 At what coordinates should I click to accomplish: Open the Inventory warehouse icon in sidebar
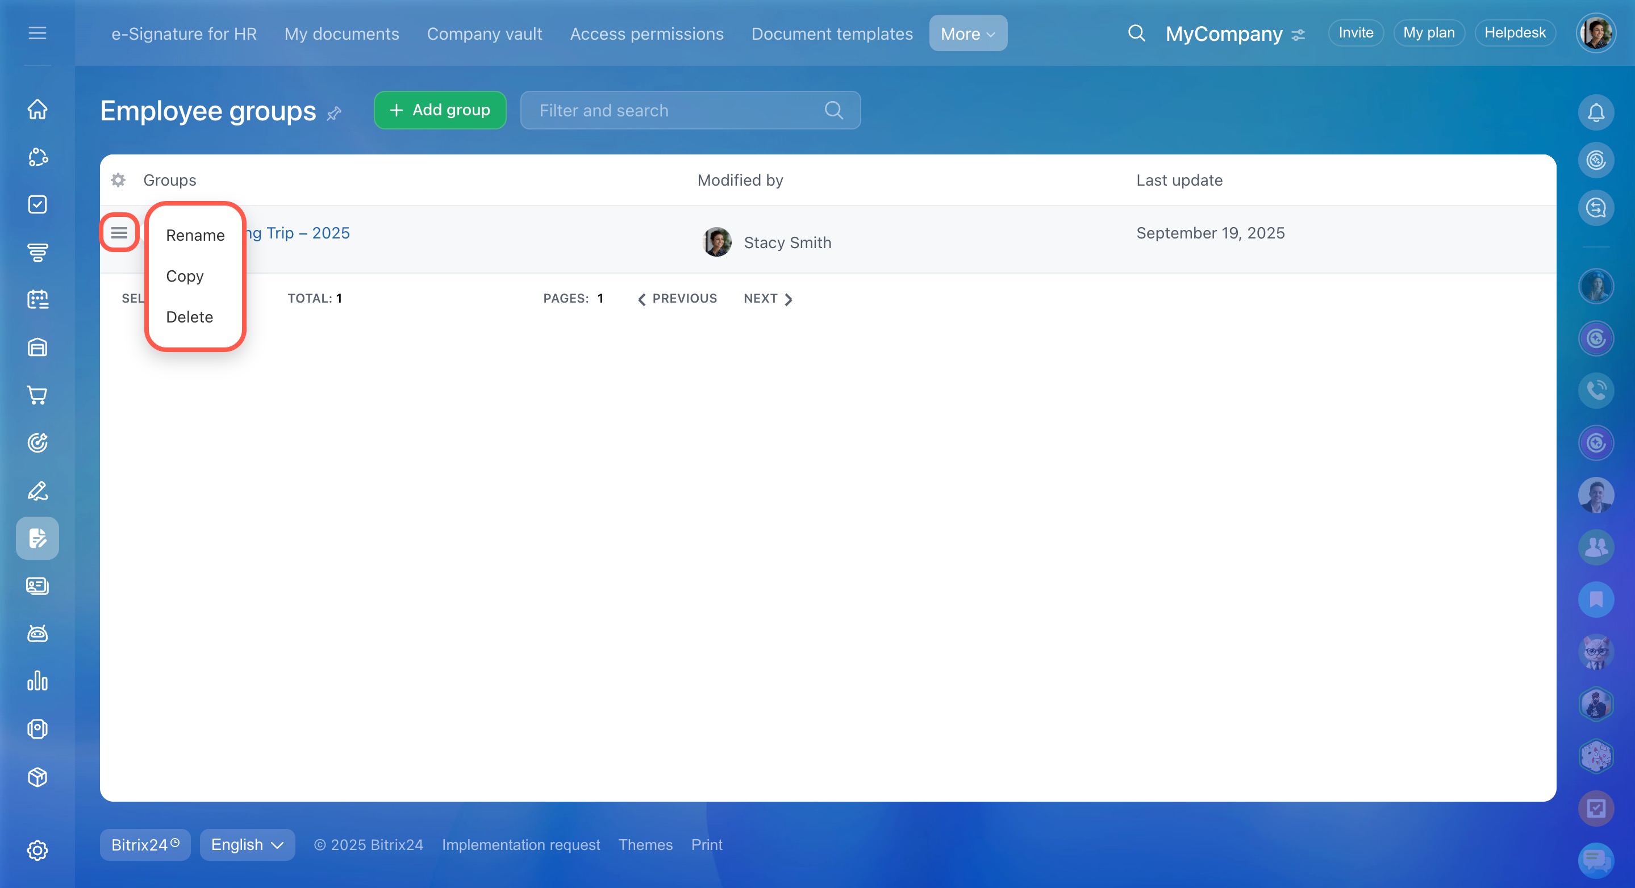coord(37,347)
